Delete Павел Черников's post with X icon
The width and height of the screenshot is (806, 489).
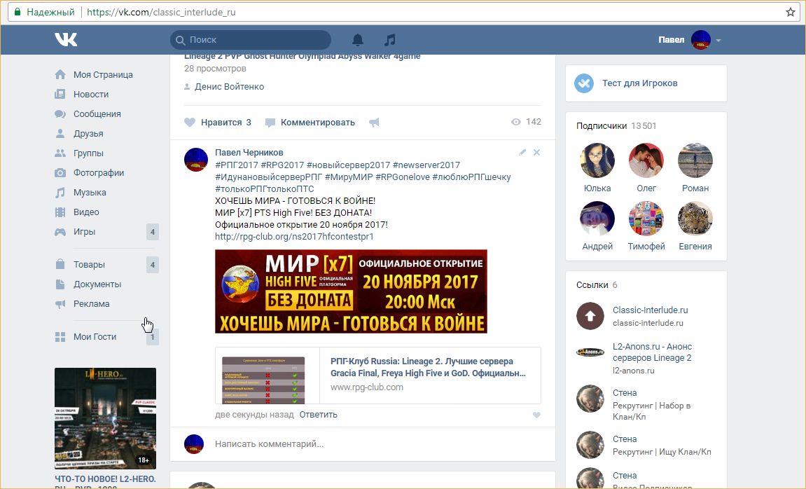point(536,152)
